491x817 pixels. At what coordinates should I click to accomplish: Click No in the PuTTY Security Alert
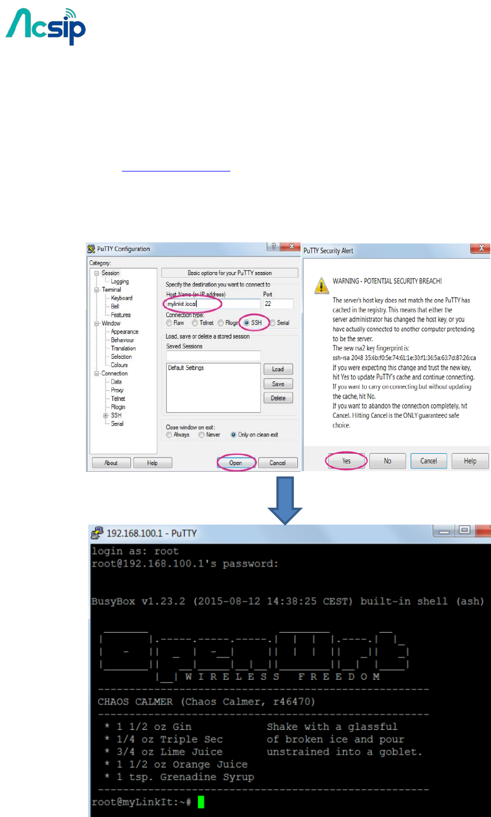388,461
